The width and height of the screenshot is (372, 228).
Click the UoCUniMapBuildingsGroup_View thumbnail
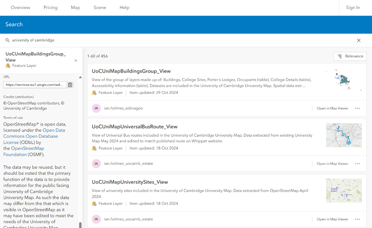coord(344,80)
